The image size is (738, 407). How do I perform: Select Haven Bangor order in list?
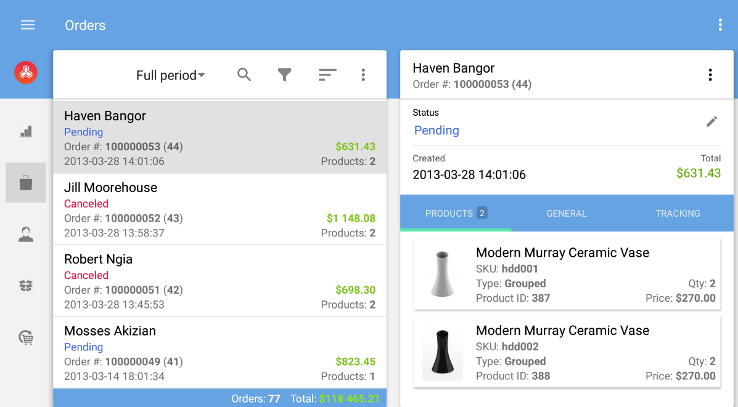click(x=220, y=137)
